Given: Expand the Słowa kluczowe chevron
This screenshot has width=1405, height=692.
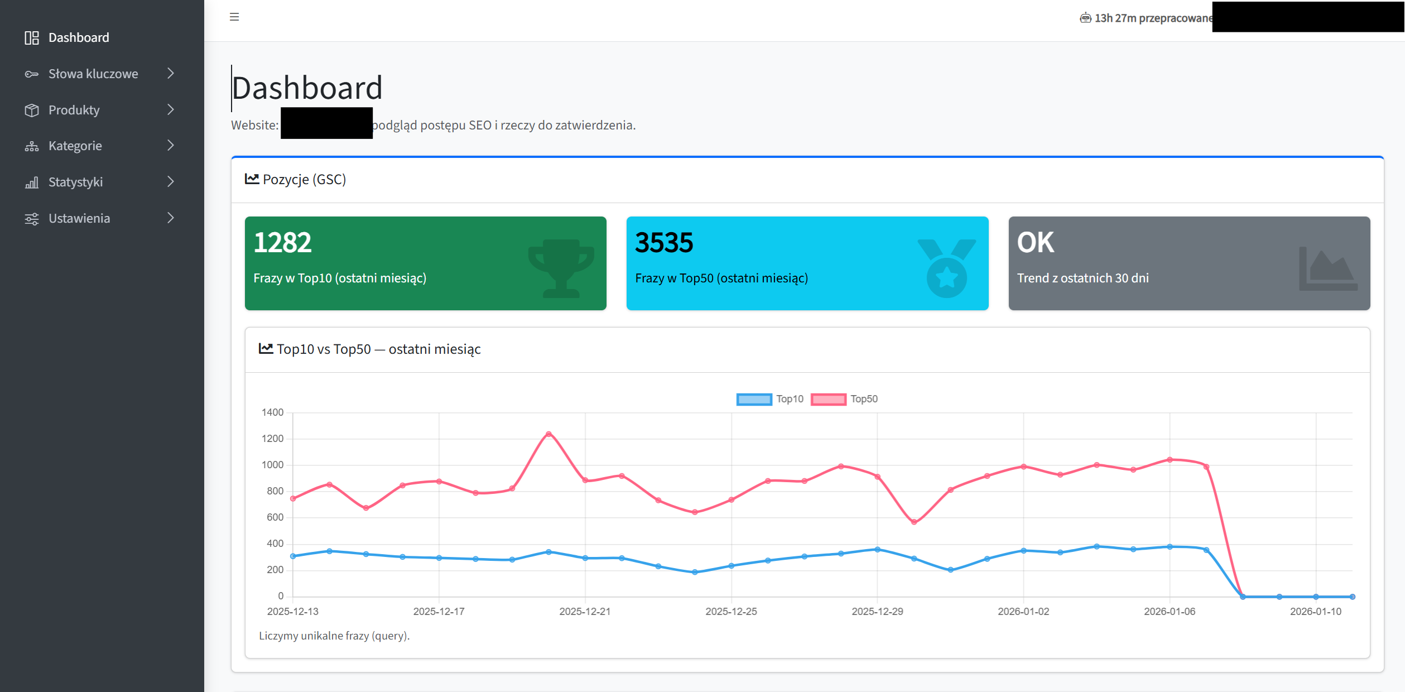Looking at the screenshot, I should point(171,74).
